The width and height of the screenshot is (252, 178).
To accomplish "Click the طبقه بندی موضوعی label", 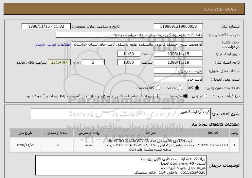I will tap(222, 88).
